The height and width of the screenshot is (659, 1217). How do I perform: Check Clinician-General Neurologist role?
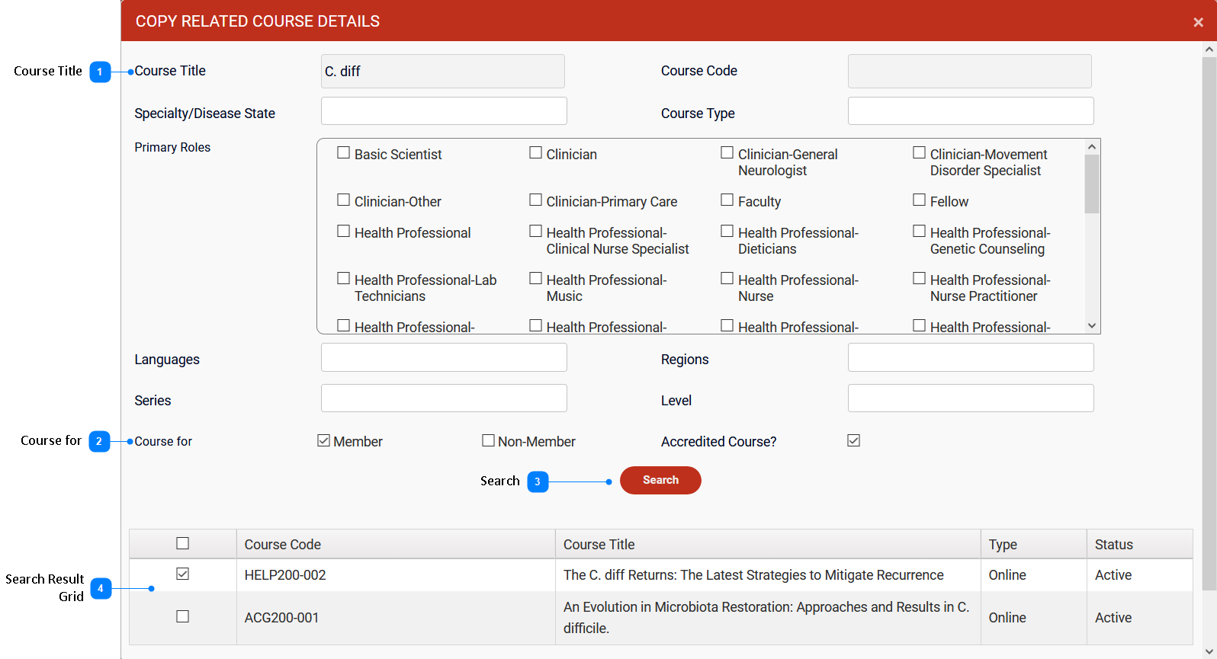coord(727,153)
